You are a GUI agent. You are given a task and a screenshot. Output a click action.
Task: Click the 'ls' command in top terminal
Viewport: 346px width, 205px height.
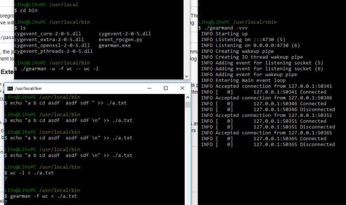(x=23, y=28)
